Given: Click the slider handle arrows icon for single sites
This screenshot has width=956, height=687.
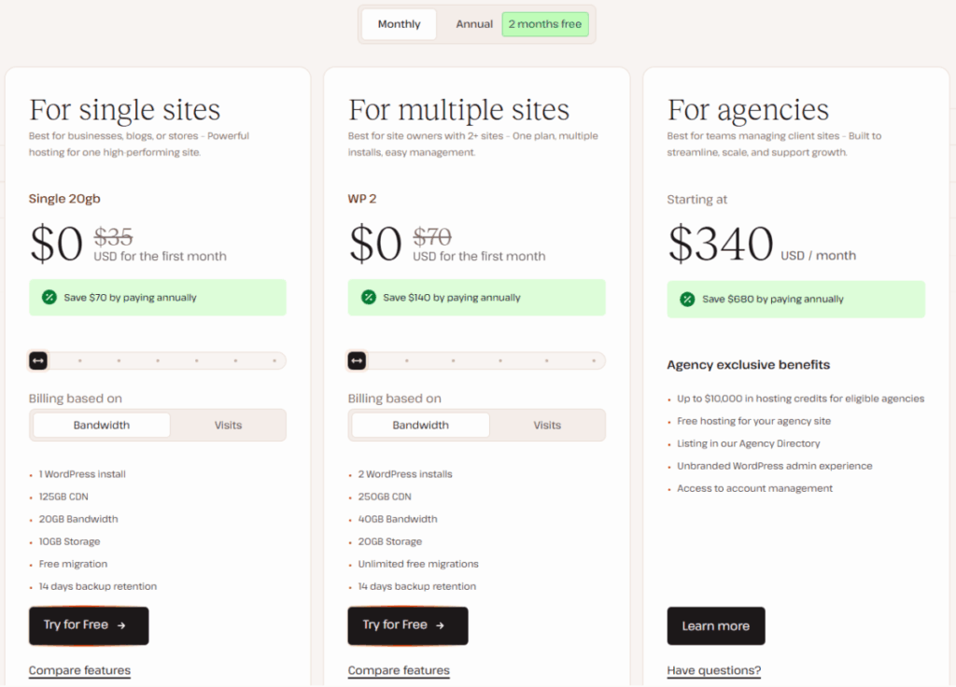Looking at the screenshot, I should pyautogui.click(x=38, y=360).
